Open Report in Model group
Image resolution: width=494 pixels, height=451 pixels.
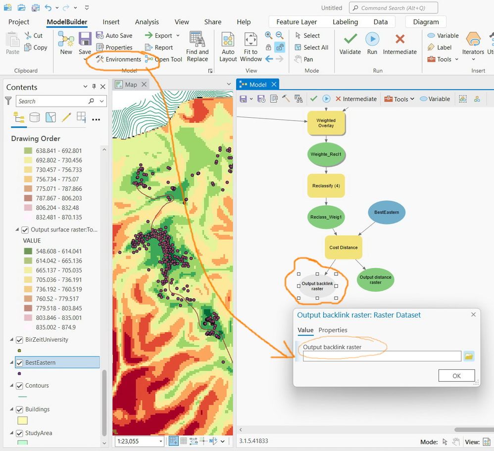pyautogui.click(x=159, y=47)
